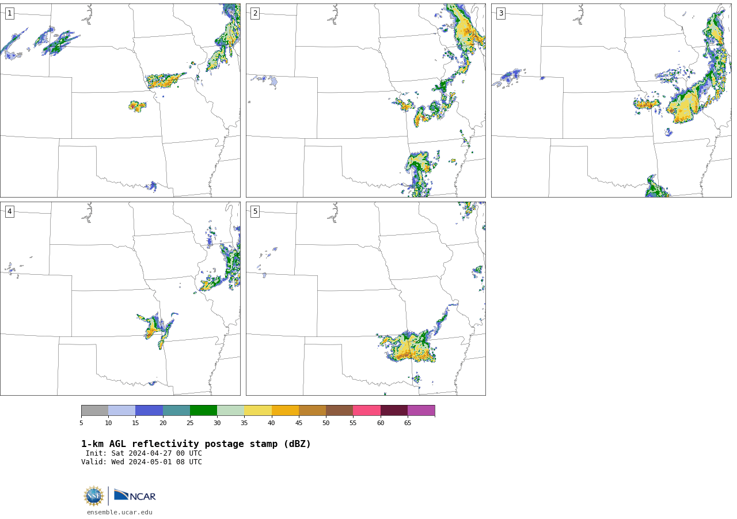Click the colorbar tick label 65
Viewport: 737px width, 519px height.
pyautogui.click(x=408, y=423)
